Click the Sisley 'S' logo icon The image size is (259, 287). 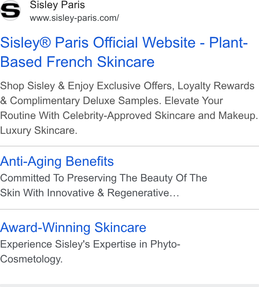click(10, 10)
